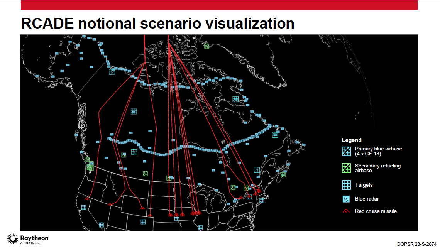The image size is (440, 250).
Task: Click the "Secondary refueling airbase" legend label
Action: (x=377, y=168)
